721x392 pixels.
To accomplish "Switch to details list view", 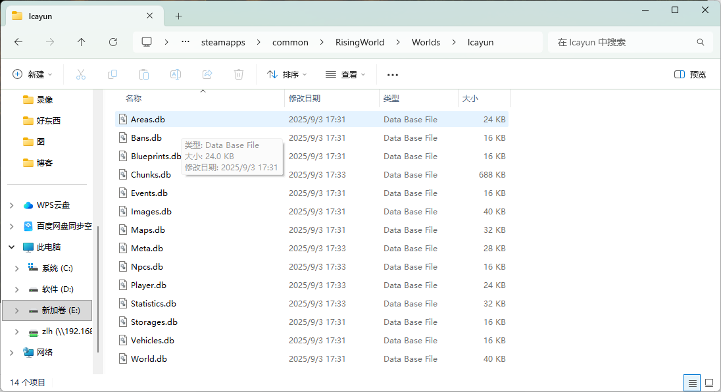I will tap(693, 383).
